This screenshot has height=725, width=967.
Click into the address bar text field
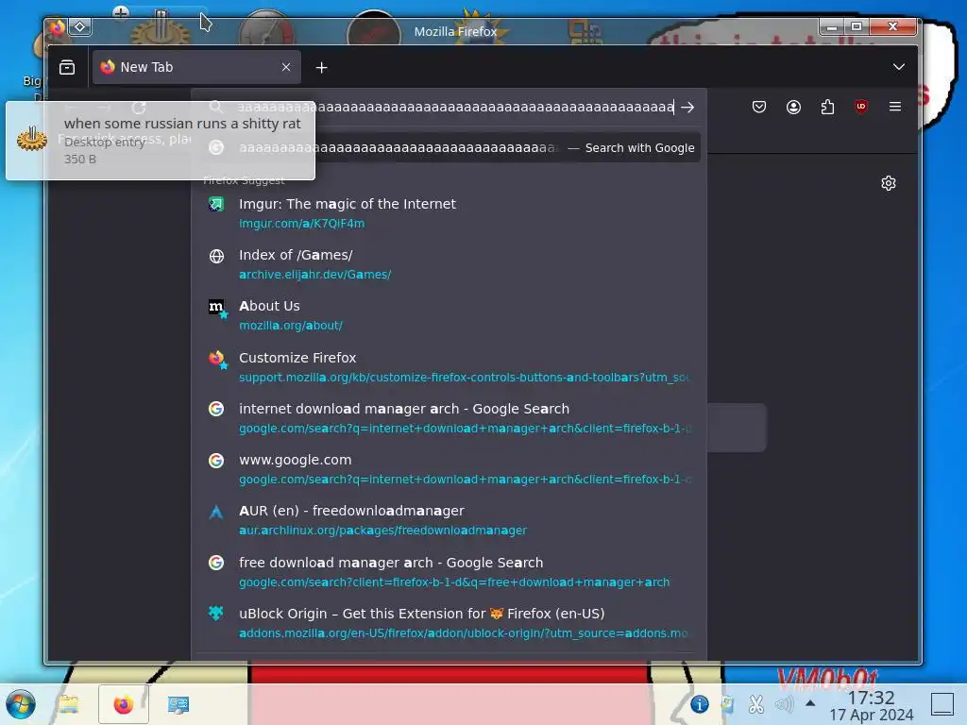coord(455,108)
